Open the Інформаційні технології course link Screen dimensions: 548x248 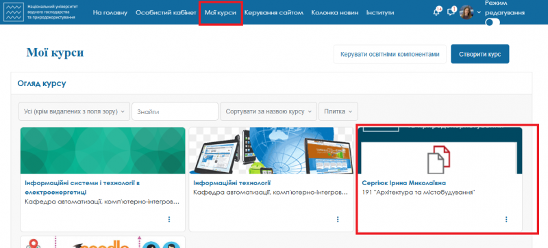point(232,183)
